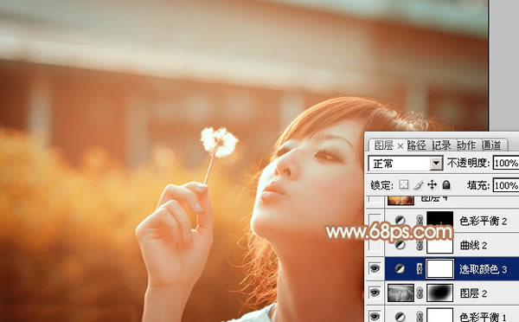
Task: Switch to the 通道 tab
Action: [x=491, y=145]
